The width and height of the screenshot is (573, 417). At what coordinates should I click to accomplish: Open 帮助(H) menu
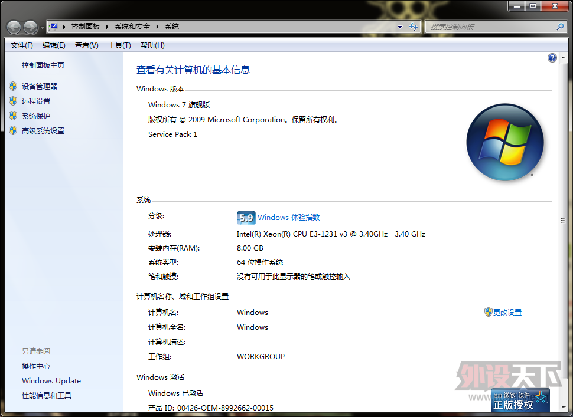[152, 45]
